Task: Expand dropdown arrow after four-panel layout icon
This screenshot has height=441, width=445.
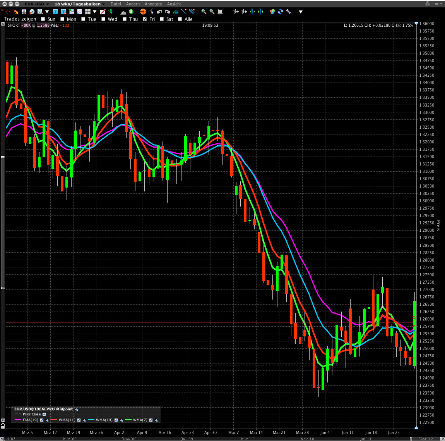Action: click(x=94, y=12)
